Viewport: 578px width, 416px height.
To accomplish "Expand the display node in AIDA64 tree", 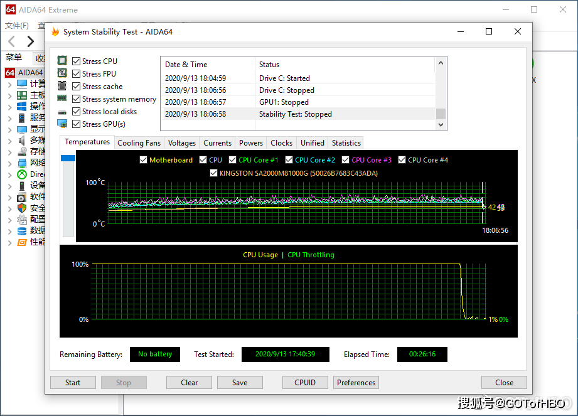I will pos(10,130).
